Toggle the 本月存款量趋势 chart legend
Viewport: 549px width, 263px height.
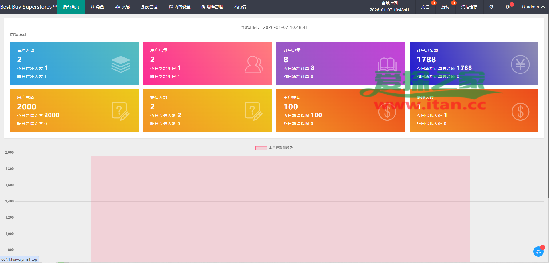(x=274, y=148)
